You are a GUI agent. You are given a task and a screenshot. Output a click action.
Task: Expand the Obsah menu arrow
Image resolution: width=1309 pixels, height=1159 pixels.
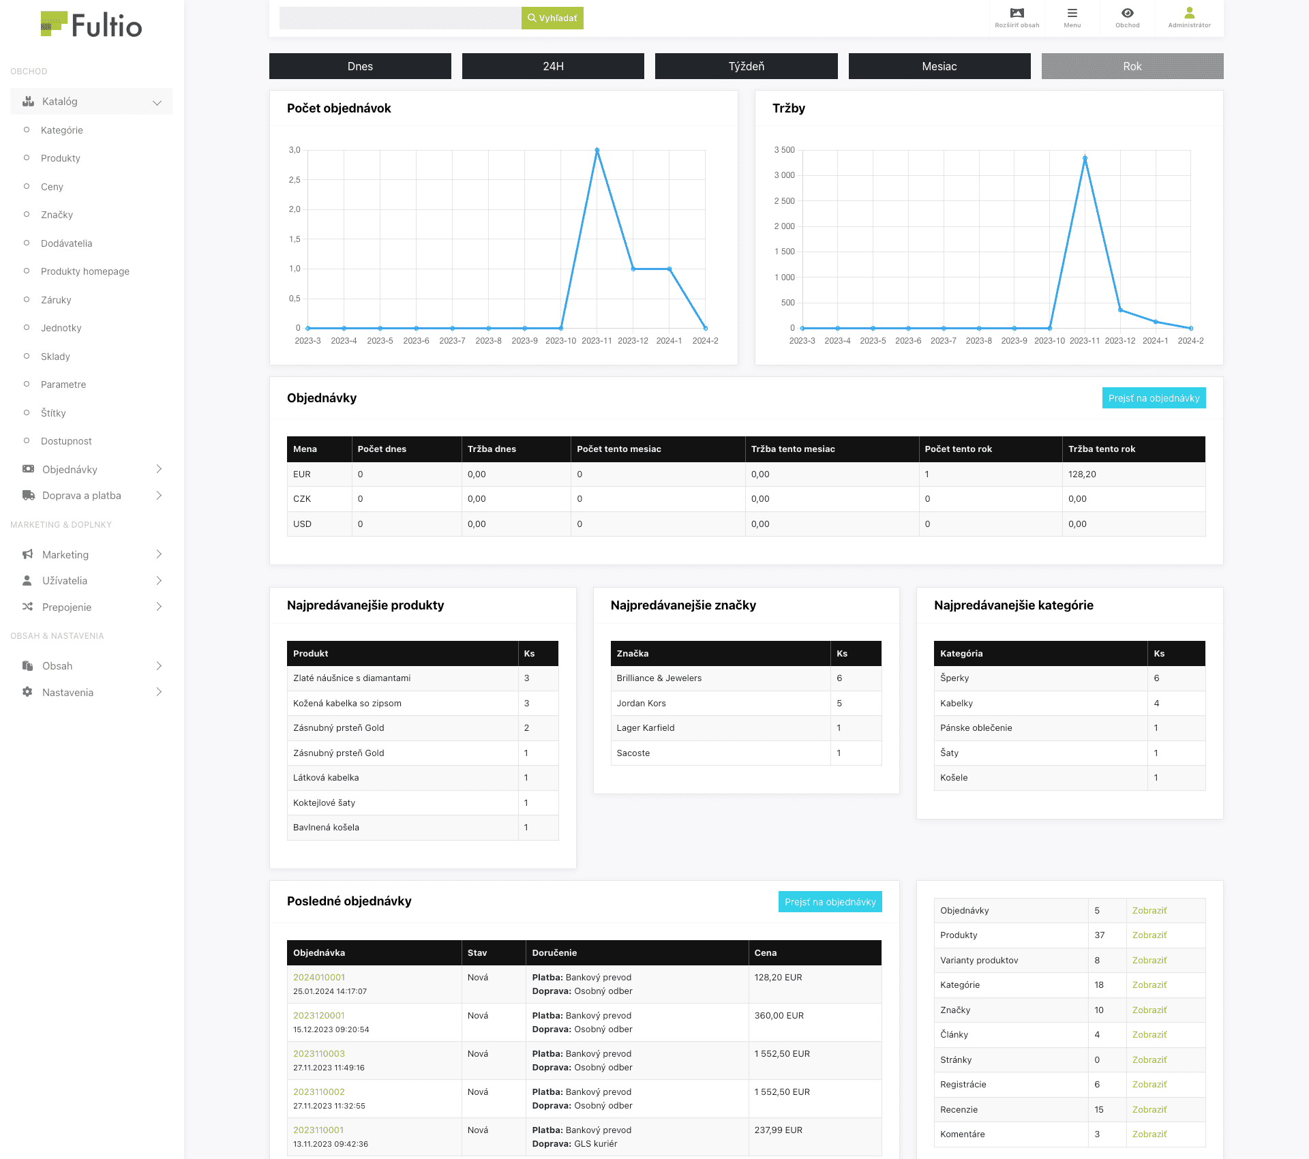click(x=158, y=666)
